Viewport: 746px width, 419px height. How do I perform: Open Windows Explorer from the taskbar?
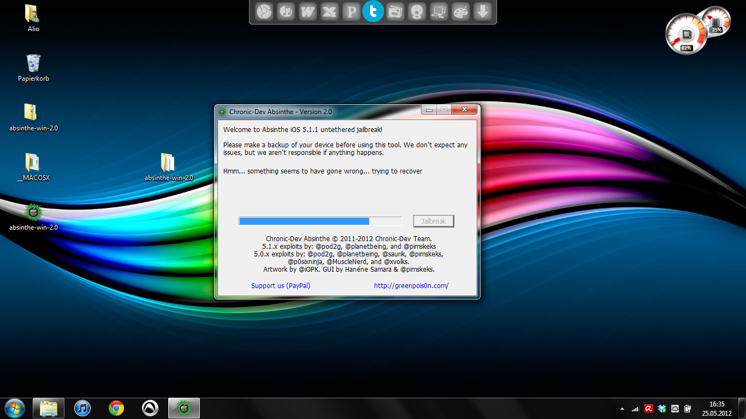coord(49,408)
